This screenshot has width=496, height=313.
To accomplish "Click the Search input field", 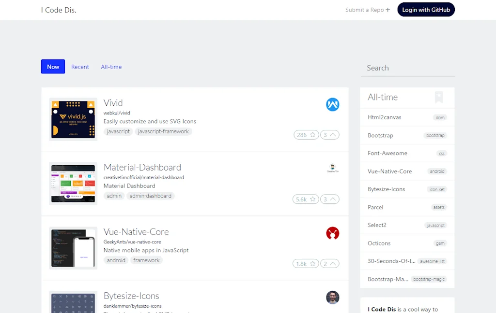I will click(x=407, y=68).
